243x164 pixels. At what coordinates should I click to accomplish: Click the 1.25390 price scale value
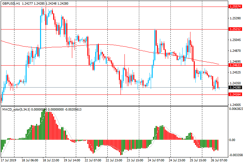[x=235, y=18]
